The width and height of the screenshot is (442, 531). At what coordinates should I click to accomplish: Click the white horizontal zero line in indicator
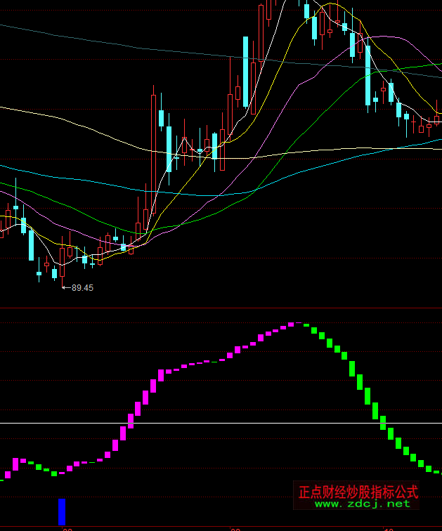pos(211,423)
